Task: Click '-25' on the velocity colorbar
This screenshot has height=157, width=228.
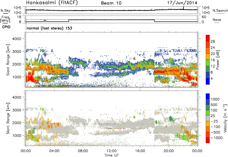Action: (214, 121)
